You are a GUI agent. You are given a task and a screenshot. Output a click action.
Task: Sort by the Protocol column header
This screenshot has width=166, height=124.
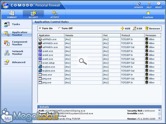pyautogui.click(x=132, y=35)
